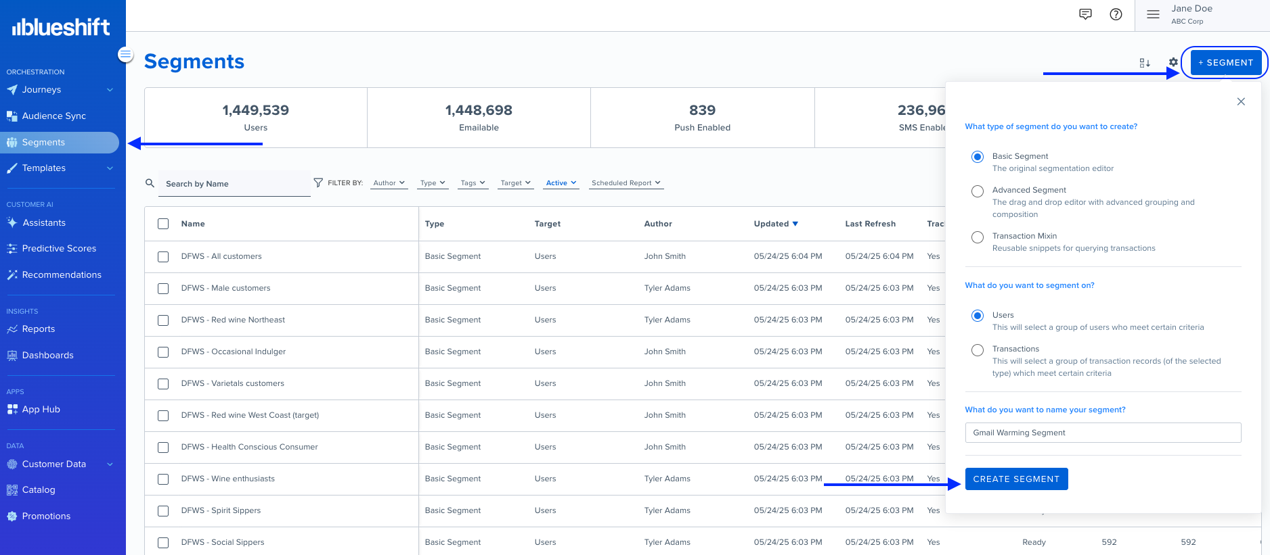Image resolution: width=1270 pixels, height=555 pixels.
Task: Check the DFWS - Spirit Sippers checkbox
Action: tap(163, 511)
